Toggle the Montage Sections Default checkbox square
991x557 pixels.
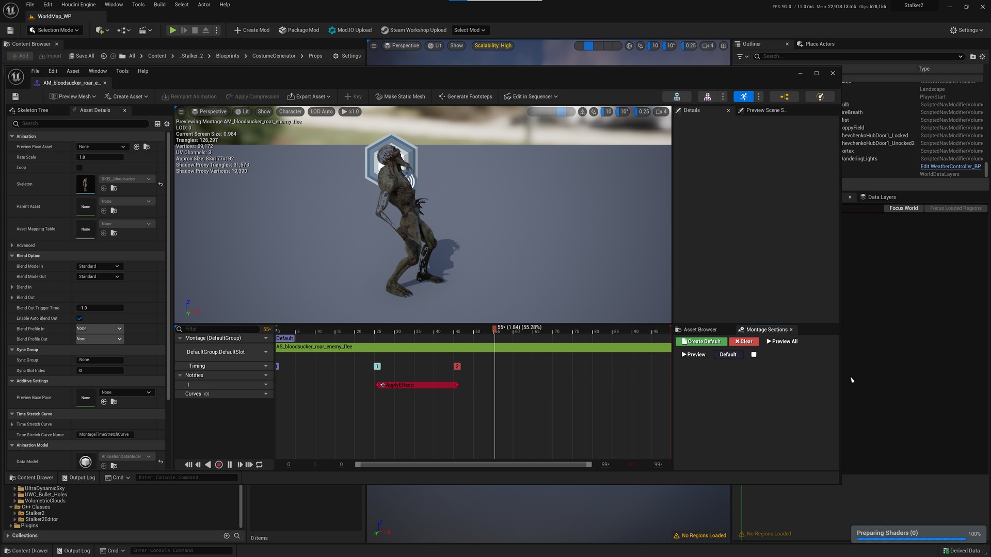[754, 355]
